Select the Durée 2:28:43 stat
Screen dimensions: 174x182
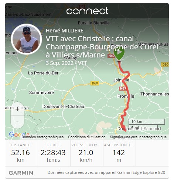click(x=53, y=153)
